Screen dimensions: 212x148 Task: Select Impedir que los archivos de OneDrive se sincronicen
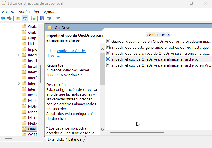[160, 53]
